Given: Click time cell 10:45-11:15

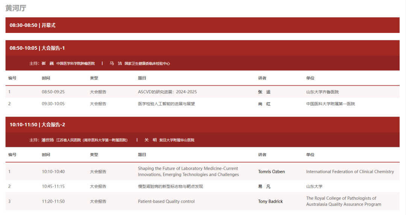Looking at the screenshot, I should [x=53, y=187].
